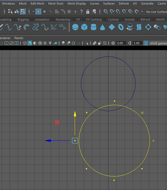Create a NURBS cone from the shelf
The height and width of the screenshot is (190, 167).
[x=102, y=27]
